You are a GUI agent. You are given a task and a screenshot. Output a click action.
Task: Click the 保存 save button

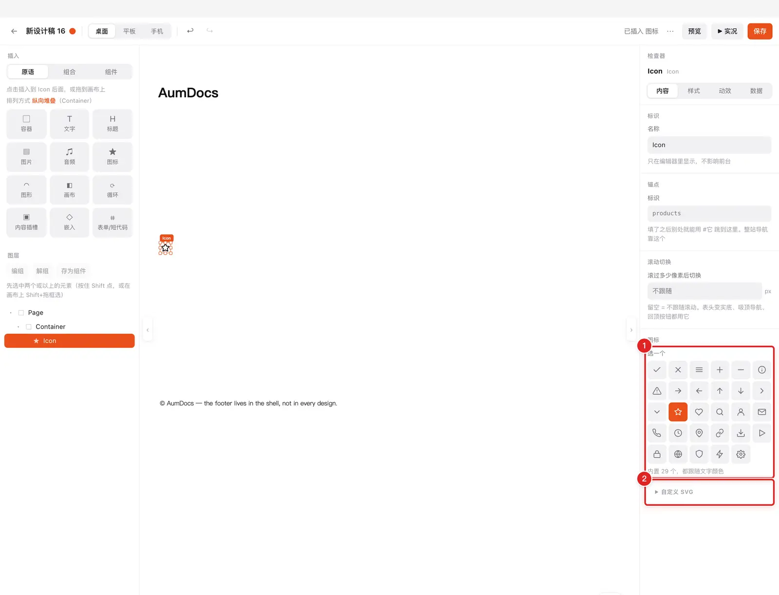tap(760, 31)
